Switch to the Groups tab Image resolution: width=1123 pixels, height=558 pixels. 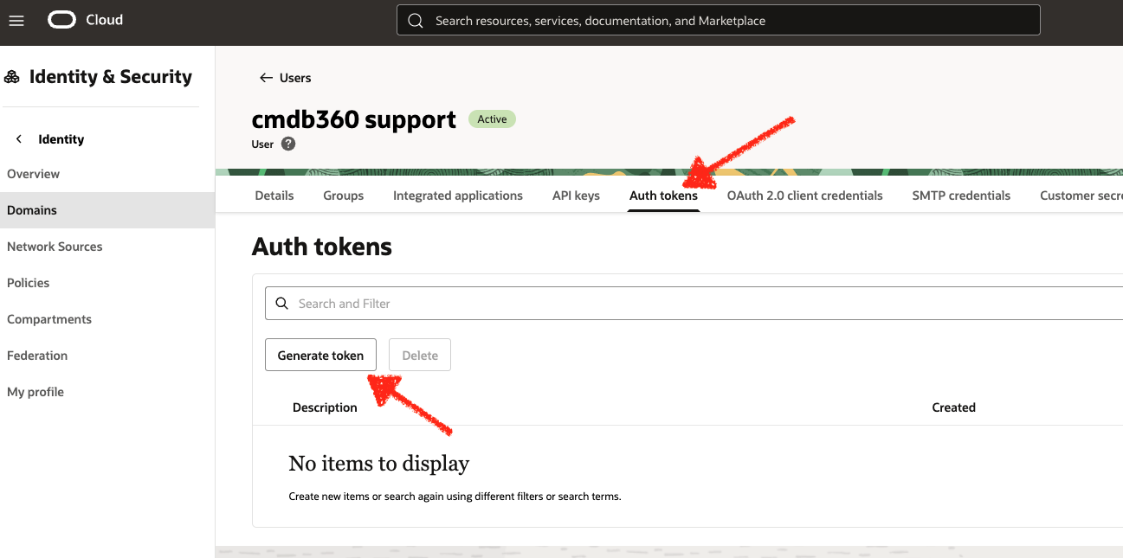(x=344, y=196)
